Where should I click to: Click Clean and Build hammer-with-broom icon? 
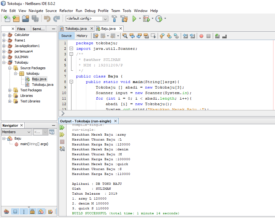coord(124,19)
